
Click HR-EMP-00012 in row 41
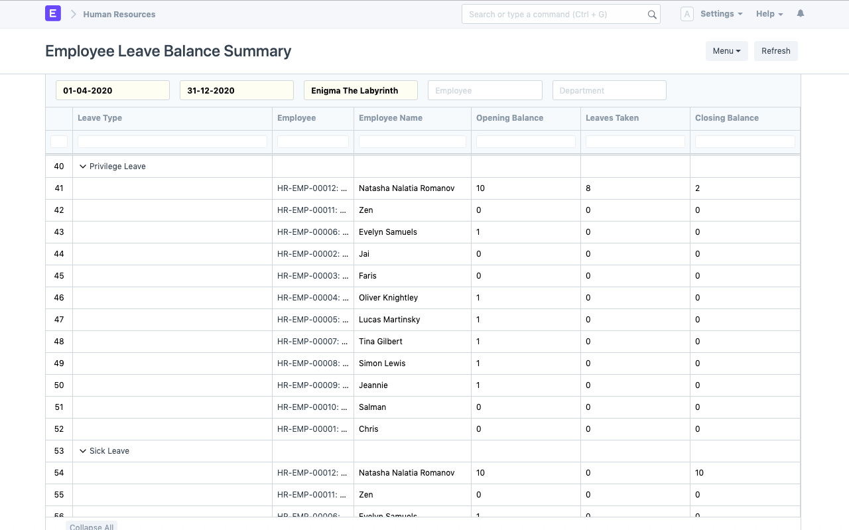(x=313, y=188)
